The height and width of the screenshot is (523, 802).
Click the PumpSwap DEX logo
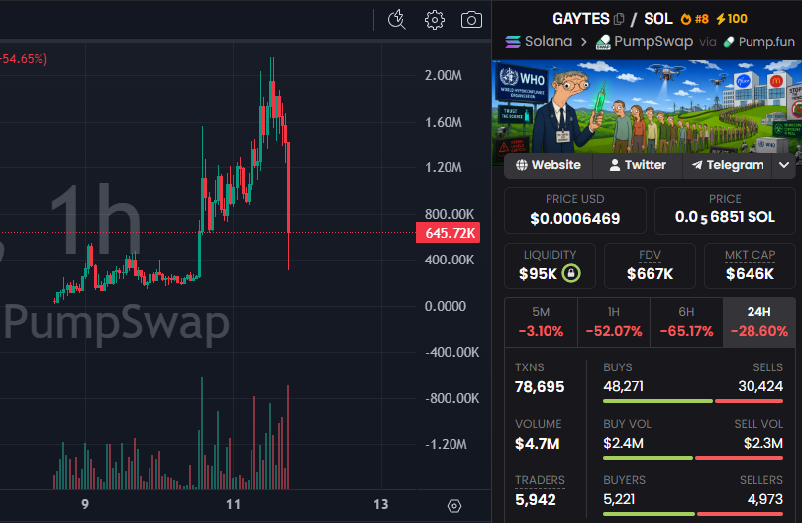click(604, 42)
